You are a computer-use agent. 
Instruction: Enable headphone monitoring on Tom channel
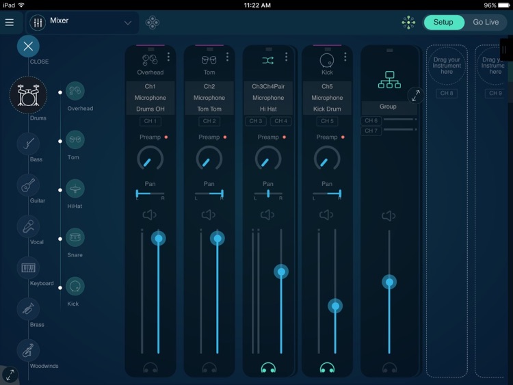point(209,368)
